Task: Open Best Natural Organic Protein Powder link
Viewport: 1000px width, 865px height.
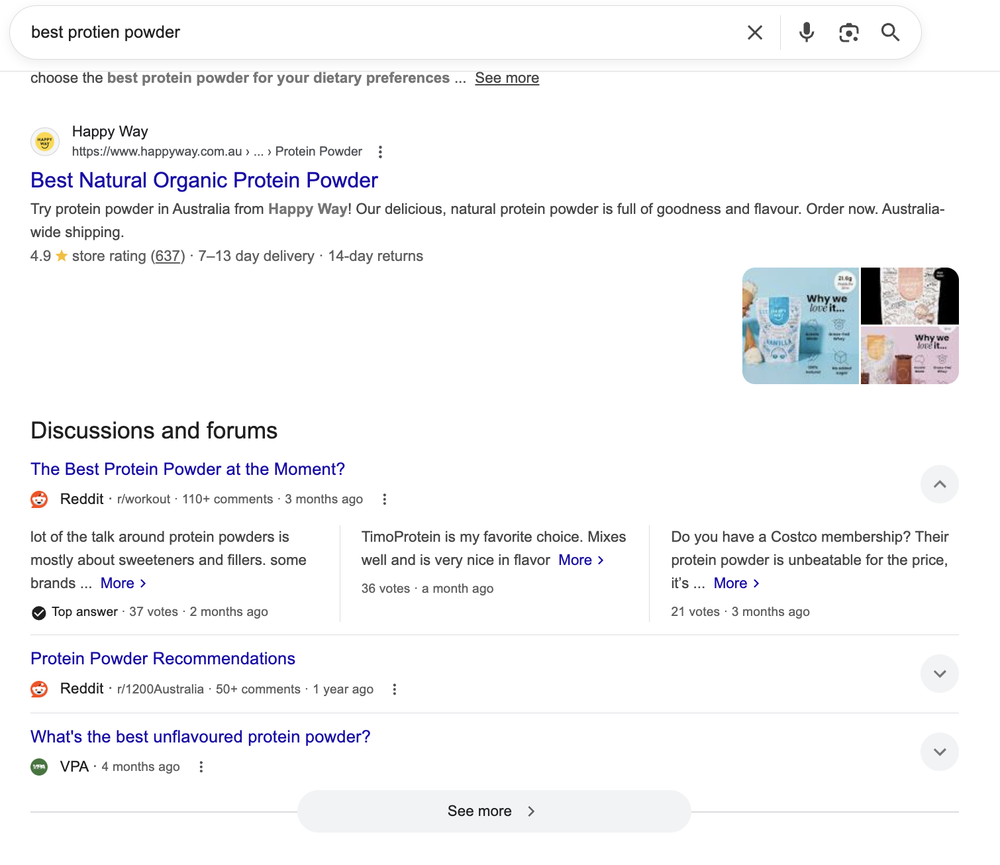Action: click(204, 180)
